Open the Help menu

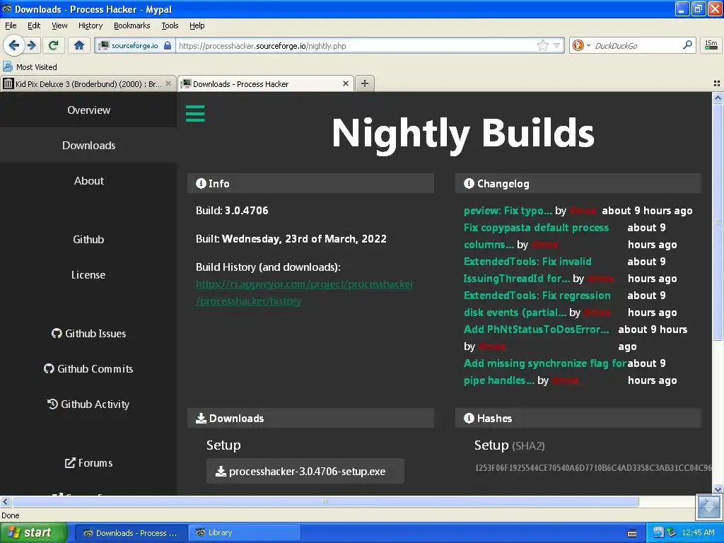(x=197, y=25)
